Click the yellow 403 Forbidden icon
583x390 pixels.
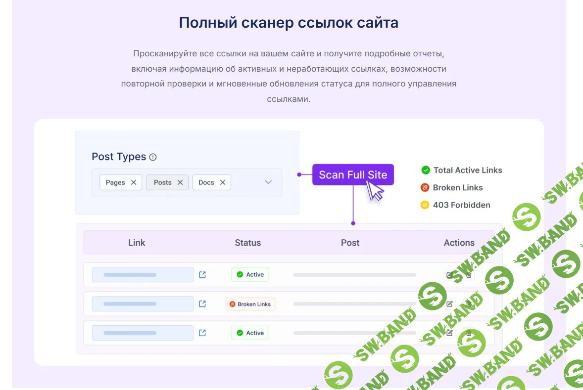click(425, 205)
